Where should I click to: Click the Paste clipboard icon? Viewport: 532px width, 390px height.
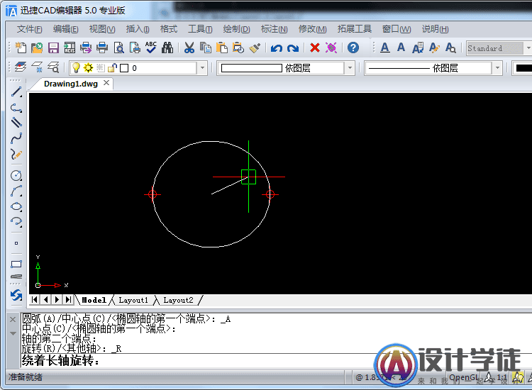[x=222, y=48]
